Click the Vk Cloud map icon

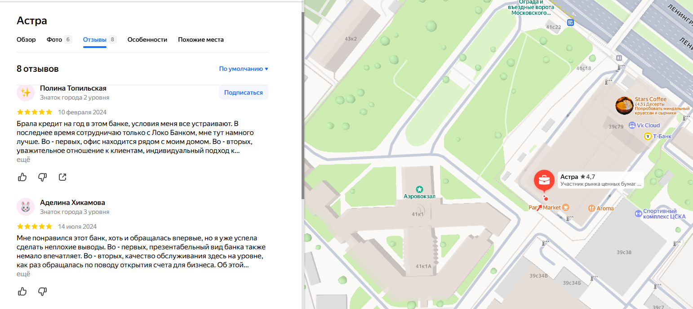(632, 126)
